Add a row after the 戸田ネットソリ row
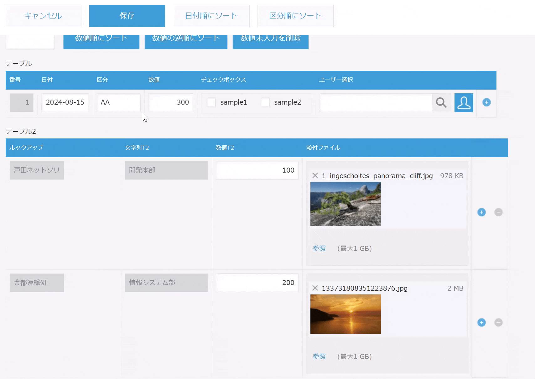Screen dimensions: 535x379 coord(481,212)
